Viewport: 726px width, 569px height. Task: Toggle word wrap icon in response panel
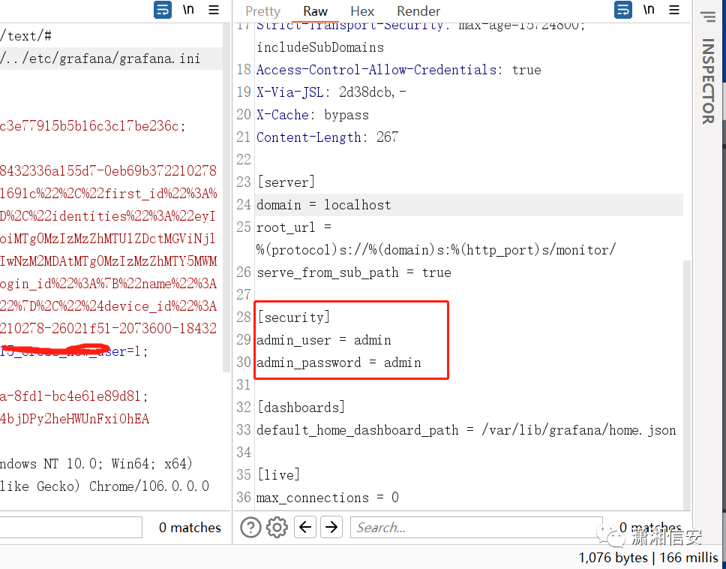coord(623,10)
